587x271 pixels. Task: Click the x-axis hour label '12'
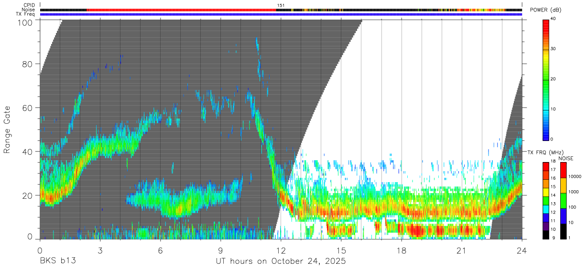tap(281, 250)
